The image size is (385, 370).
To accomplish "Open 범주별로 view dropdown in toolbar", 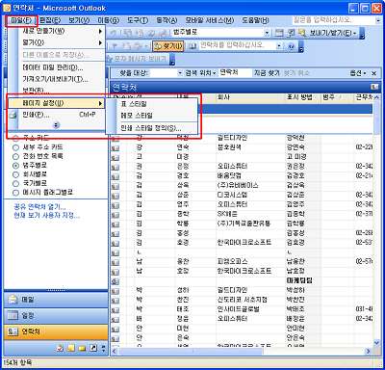I will (x=267, y=33).
